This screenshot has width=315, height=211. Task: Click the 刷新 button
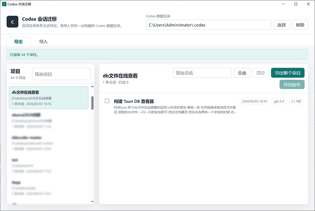(x=300, y=25)
